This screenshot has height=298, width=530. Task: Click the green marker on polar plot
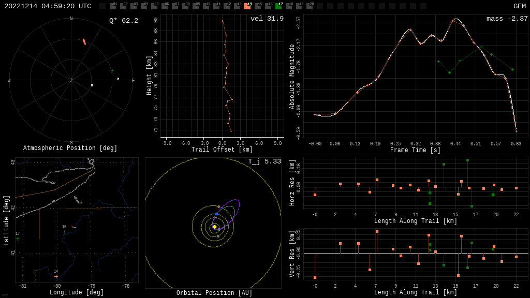(x=112, y=70)
